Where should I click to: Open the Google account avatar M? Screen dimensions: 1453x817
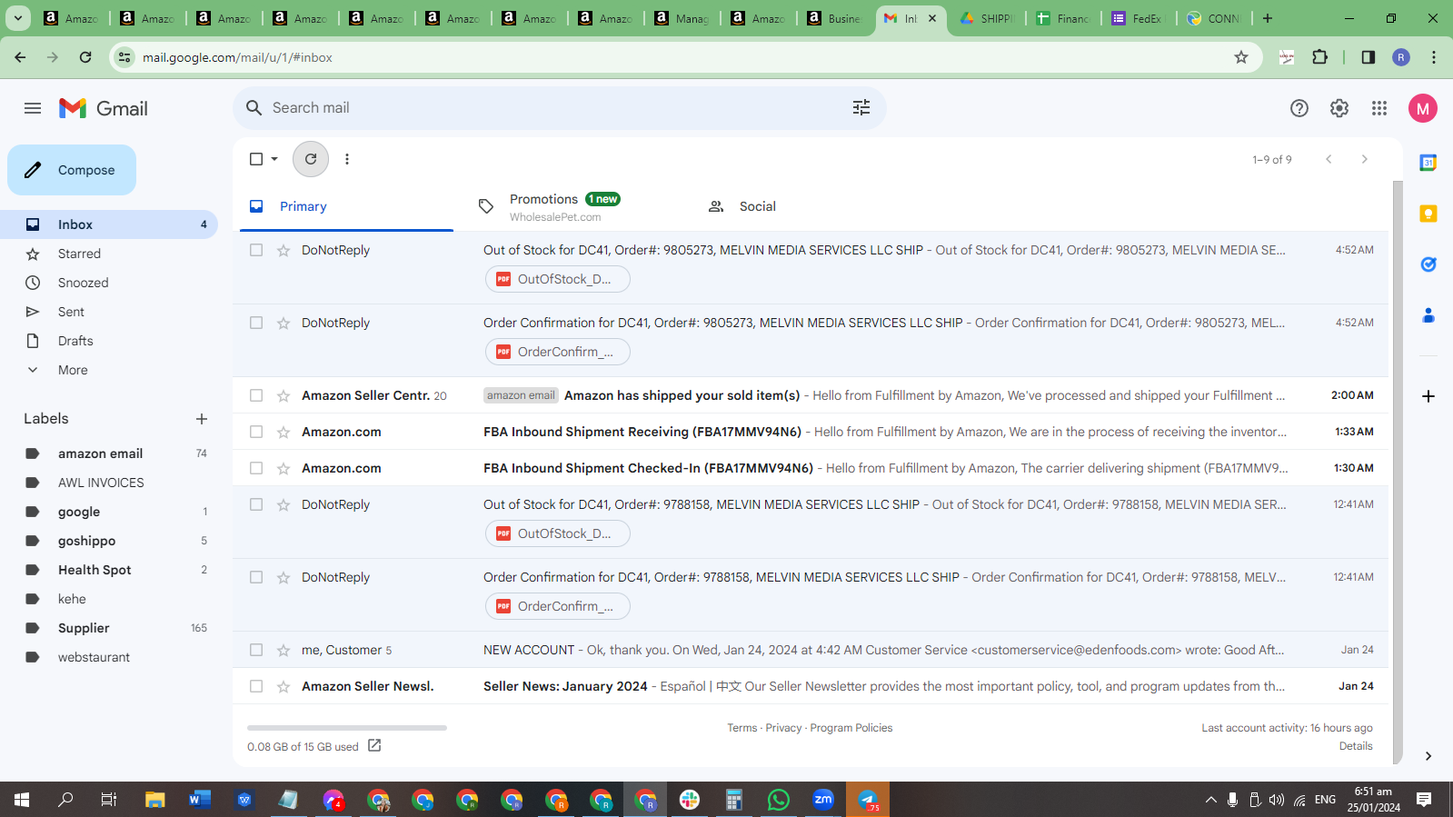click(1423, 108)
